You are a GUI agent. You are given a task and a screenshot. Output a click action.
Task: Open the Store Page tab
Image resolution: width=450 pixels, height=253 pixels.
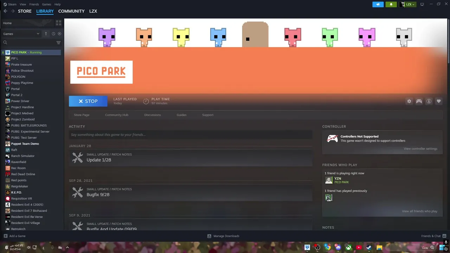point(82,115)
